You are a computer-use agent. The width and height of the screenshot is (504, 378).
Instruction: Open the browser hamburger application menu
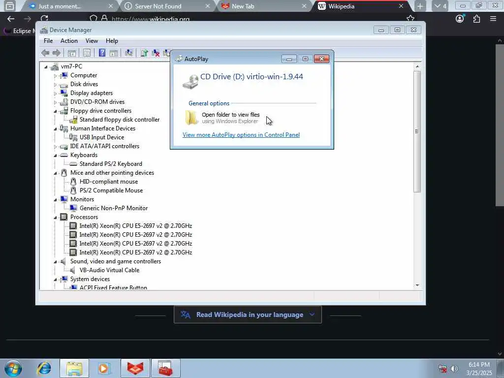(x=493, y=19)
